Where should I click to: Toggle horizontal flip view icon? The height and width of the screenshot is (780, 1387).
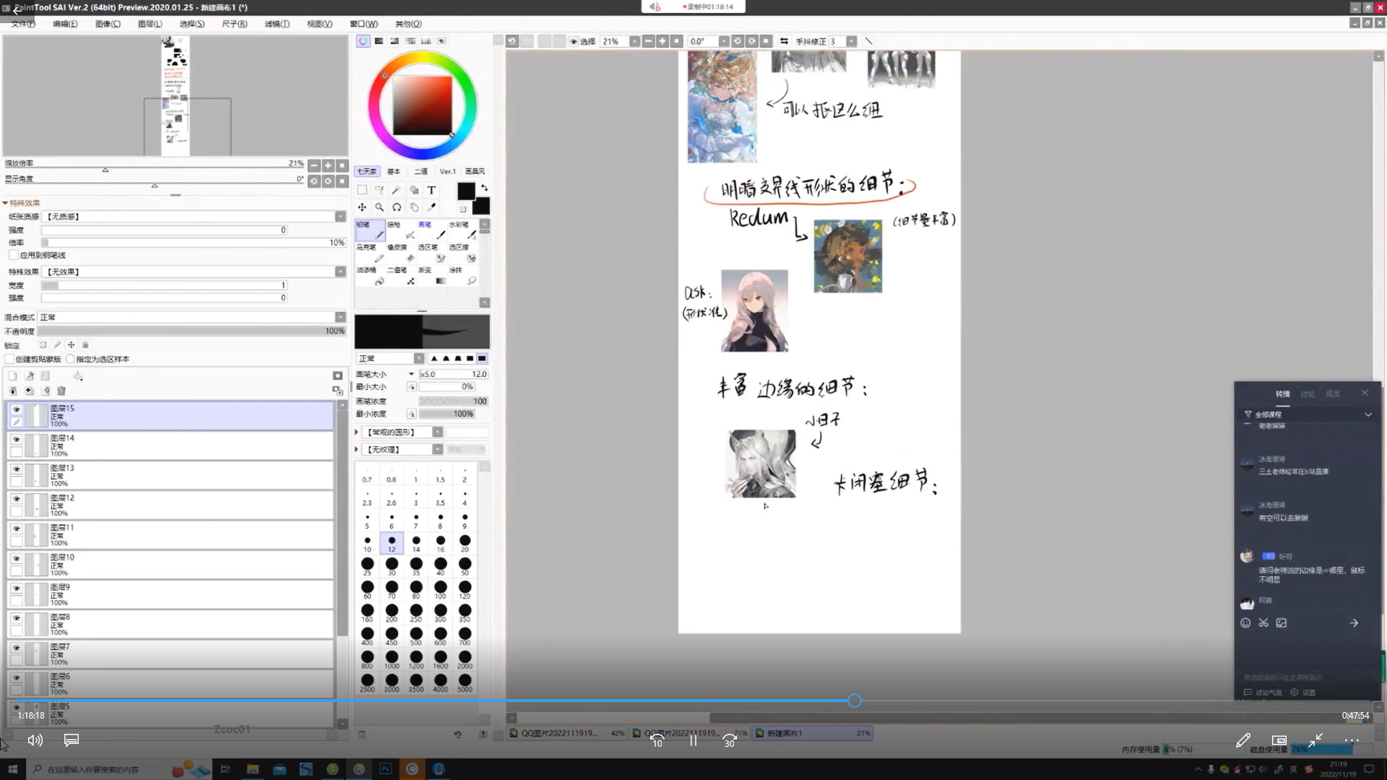tap(784, 41)
